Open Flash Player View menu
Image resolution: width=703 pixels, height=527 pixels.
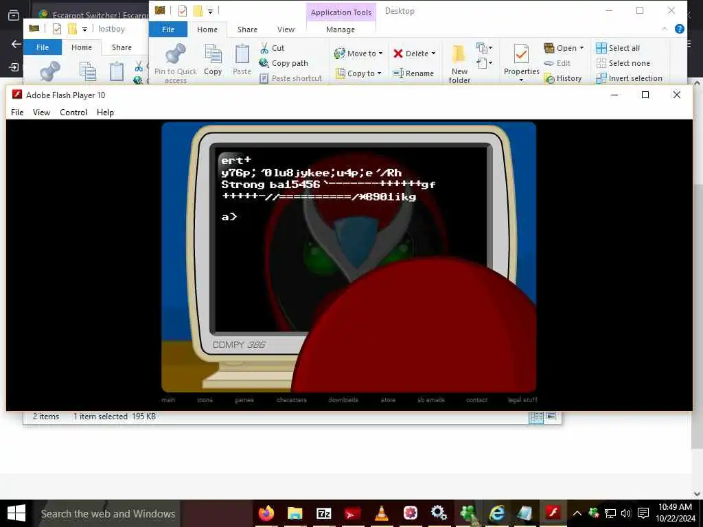click(x=41, y=113)
